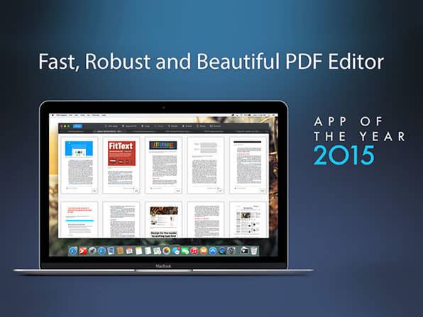Image resolution: width=423 pixels, height=317 pixels.
Task: Open Notes yellow icon in dock
Action: point(138,251)
